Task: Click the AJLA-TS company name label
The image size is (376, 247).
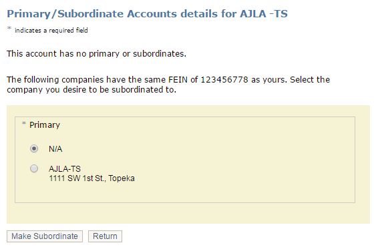Action: (x=65, y=169)
